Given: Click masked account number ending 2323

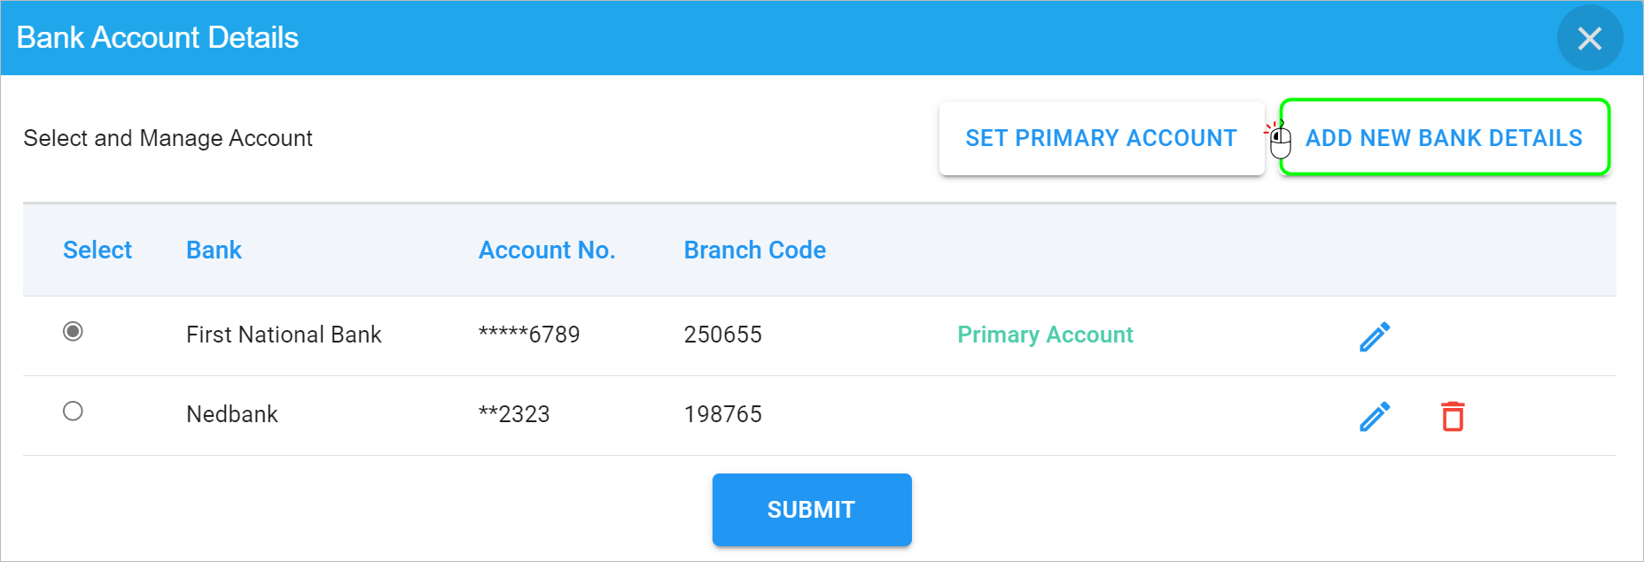Looking at the screenshot, I should coord(514,414).
